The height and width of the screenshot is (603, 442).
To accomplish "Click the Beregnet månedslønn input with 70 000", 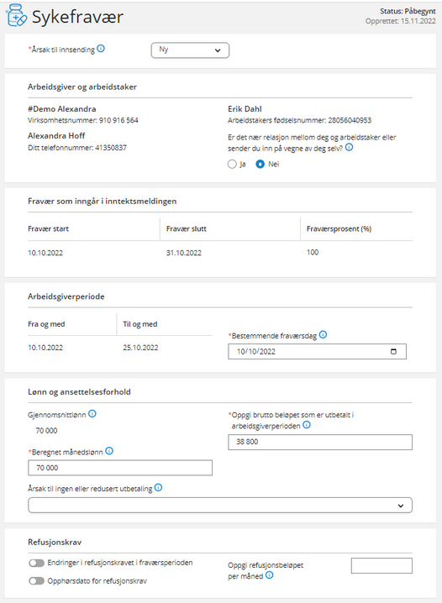I will 120,468.
